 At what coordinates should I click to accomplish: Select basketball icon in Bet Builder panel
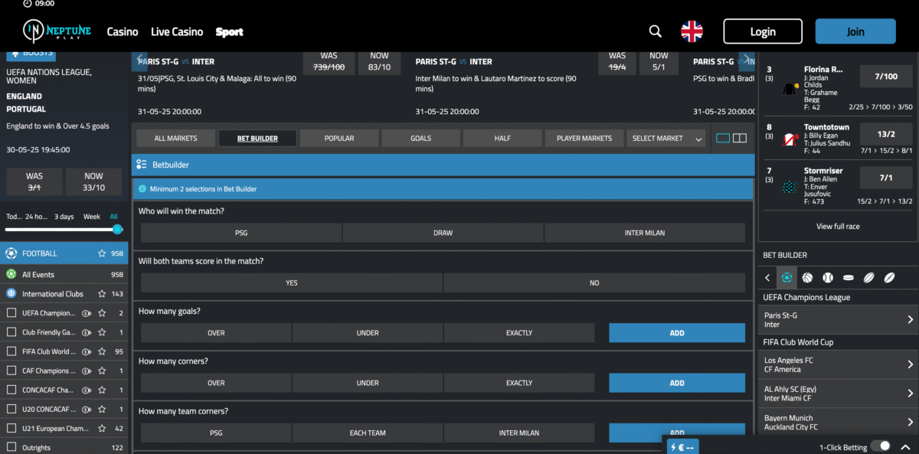[x=807, y=278]
